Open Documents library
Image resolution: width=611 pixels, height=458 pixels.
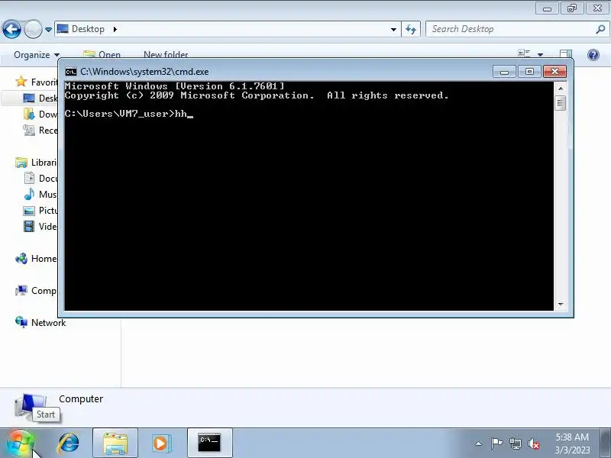[40, 179]
